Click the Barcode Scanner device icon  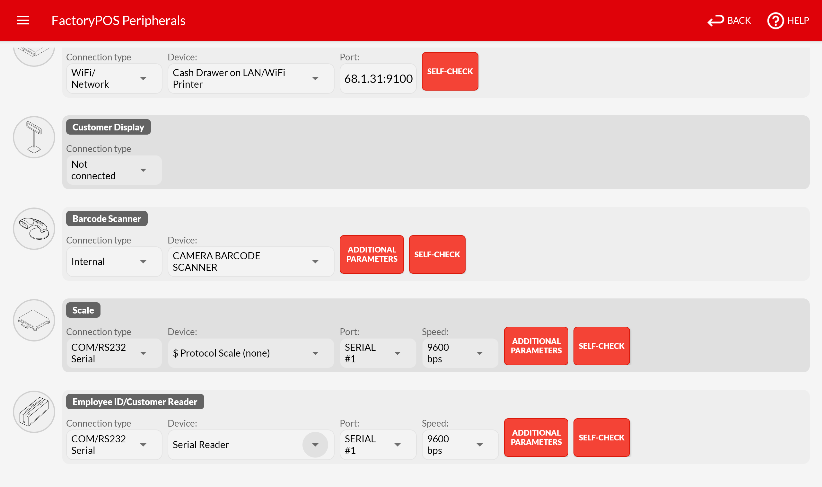coord(34,229)
